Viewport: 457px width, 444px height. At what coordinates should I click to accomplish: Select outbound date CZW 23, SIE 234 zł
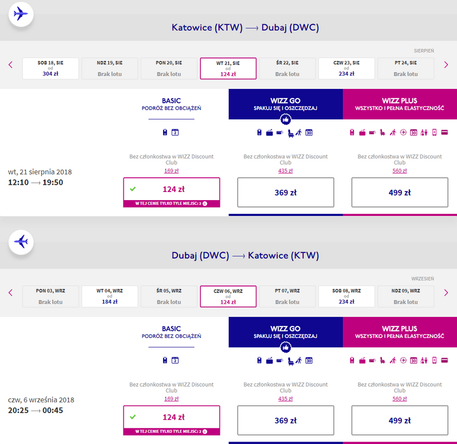(x=346, y=69)
